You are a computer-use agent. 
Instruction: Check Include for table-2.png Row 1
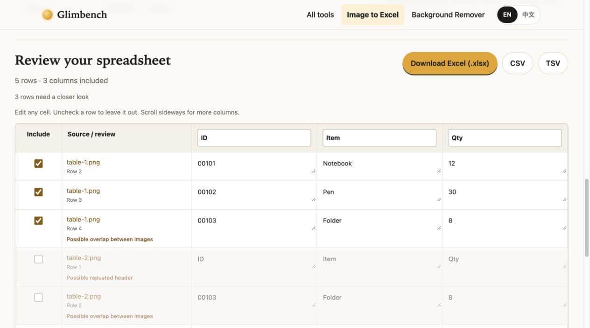[x=39, y=259]
